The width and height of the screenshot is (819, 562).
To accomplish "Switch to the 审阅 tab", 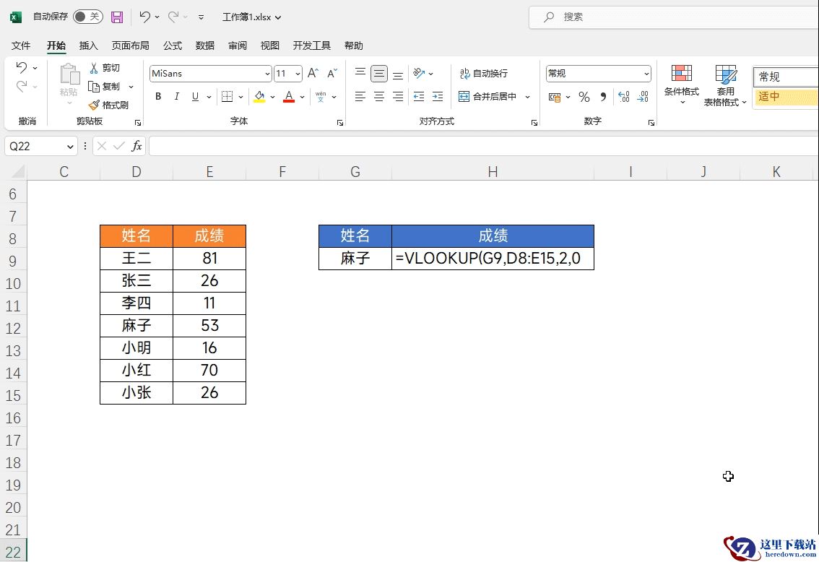I will [x=237, y=46].
